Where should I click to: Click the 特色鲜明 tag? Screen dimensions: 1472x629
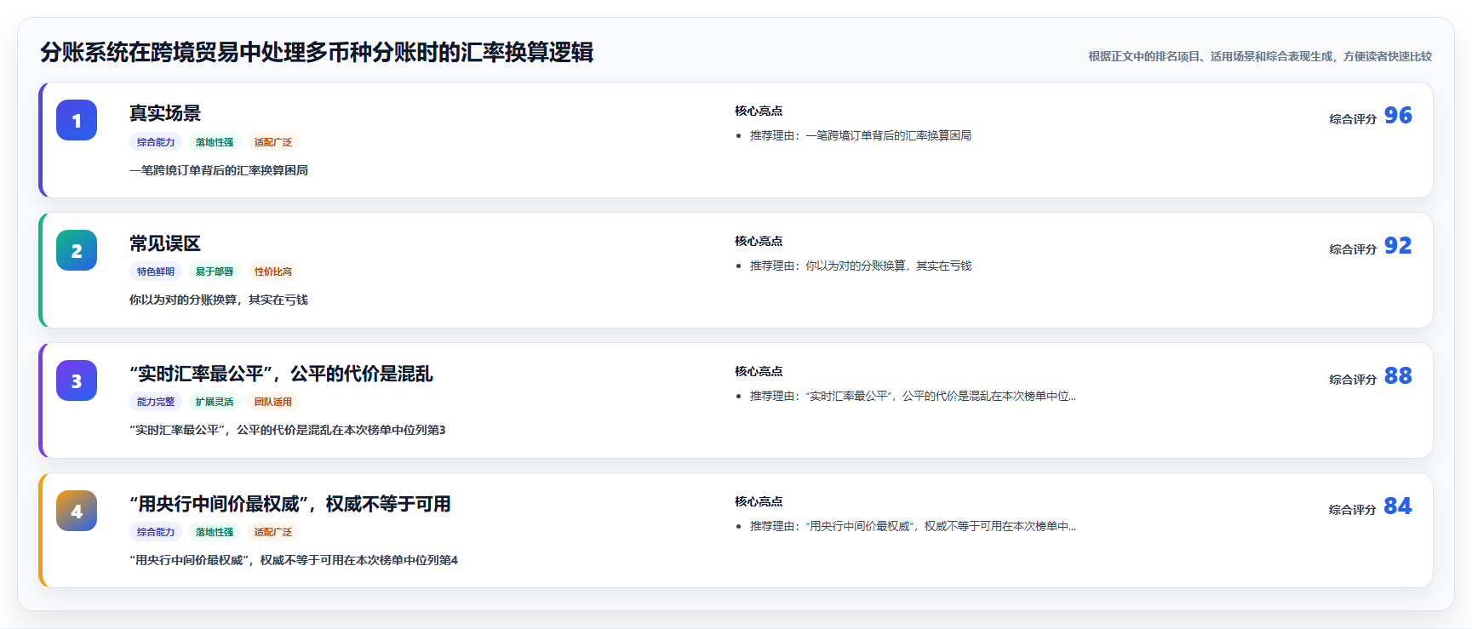coord(156,272)
